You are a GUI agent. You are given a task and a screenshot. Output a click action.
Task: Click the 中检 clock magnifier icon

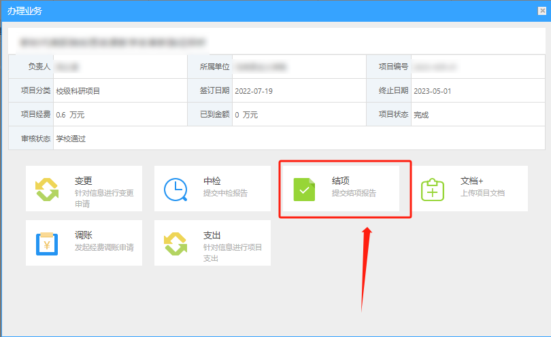tap(176, 189)
